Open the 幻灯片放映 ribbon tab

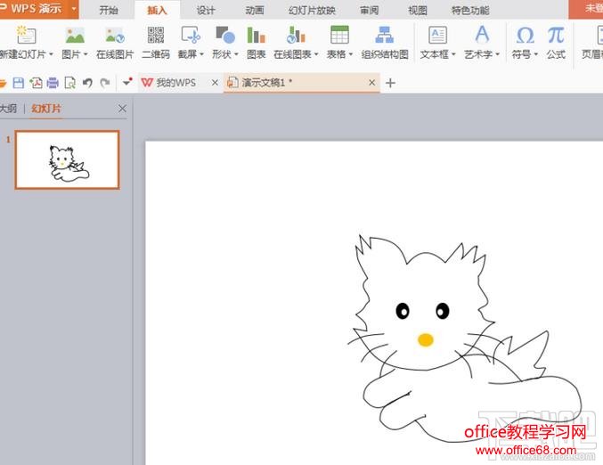(311, 11)
